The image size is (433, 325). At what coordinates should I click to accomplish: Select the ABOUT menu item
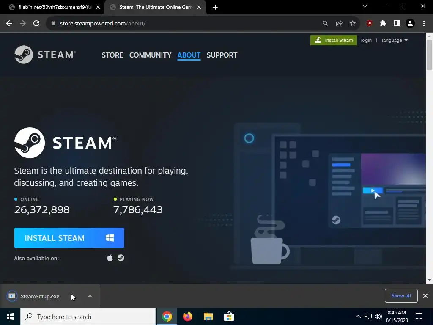pyautogui.click(x=189, y=55)
